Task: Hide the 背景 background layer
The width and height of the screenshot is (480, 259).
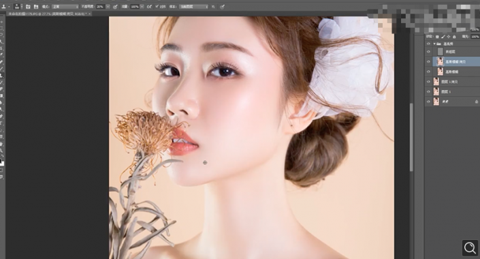Action: click(428, 102)
